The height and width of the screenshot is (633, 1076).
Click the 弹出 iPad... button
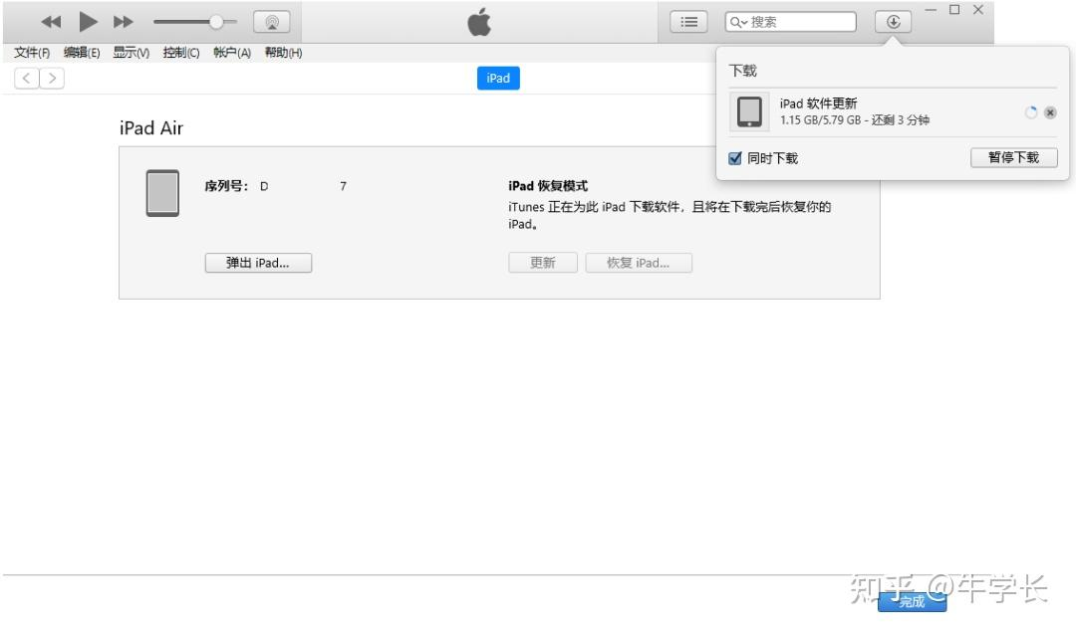click(x=258, y=263)
